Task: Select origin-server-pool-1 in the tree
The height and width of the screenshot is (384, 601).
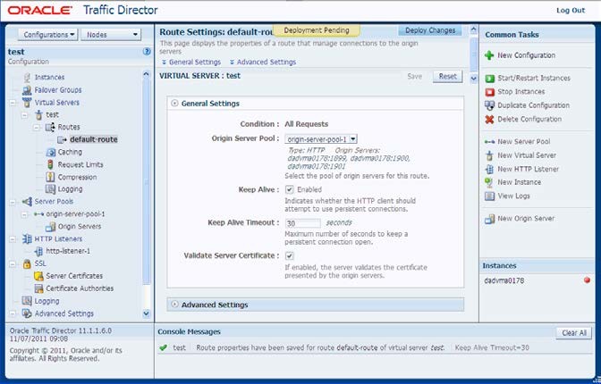Action: click(75, 214)
